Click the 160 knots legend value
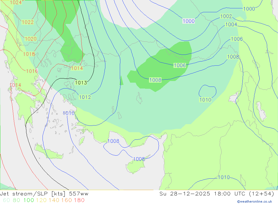The width and height of the screenshot is (278, 204). pos(66,200)
